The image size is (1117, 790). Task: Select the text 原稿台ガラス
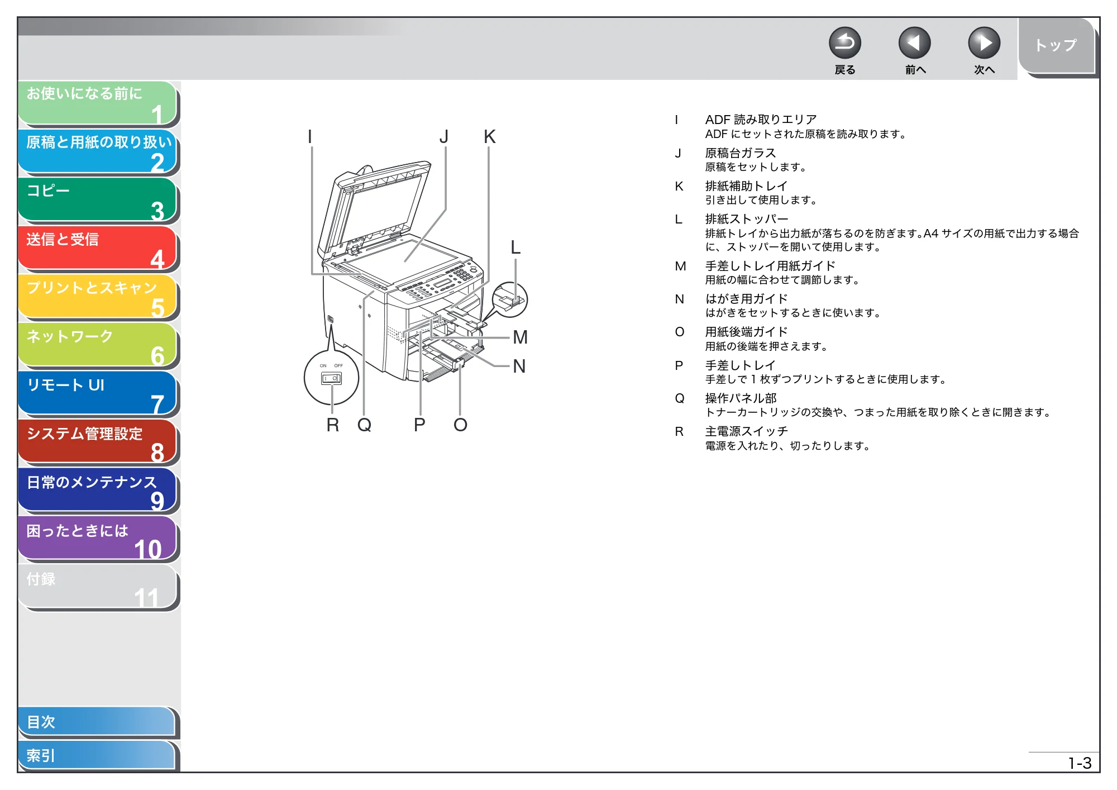coord(741,153)
